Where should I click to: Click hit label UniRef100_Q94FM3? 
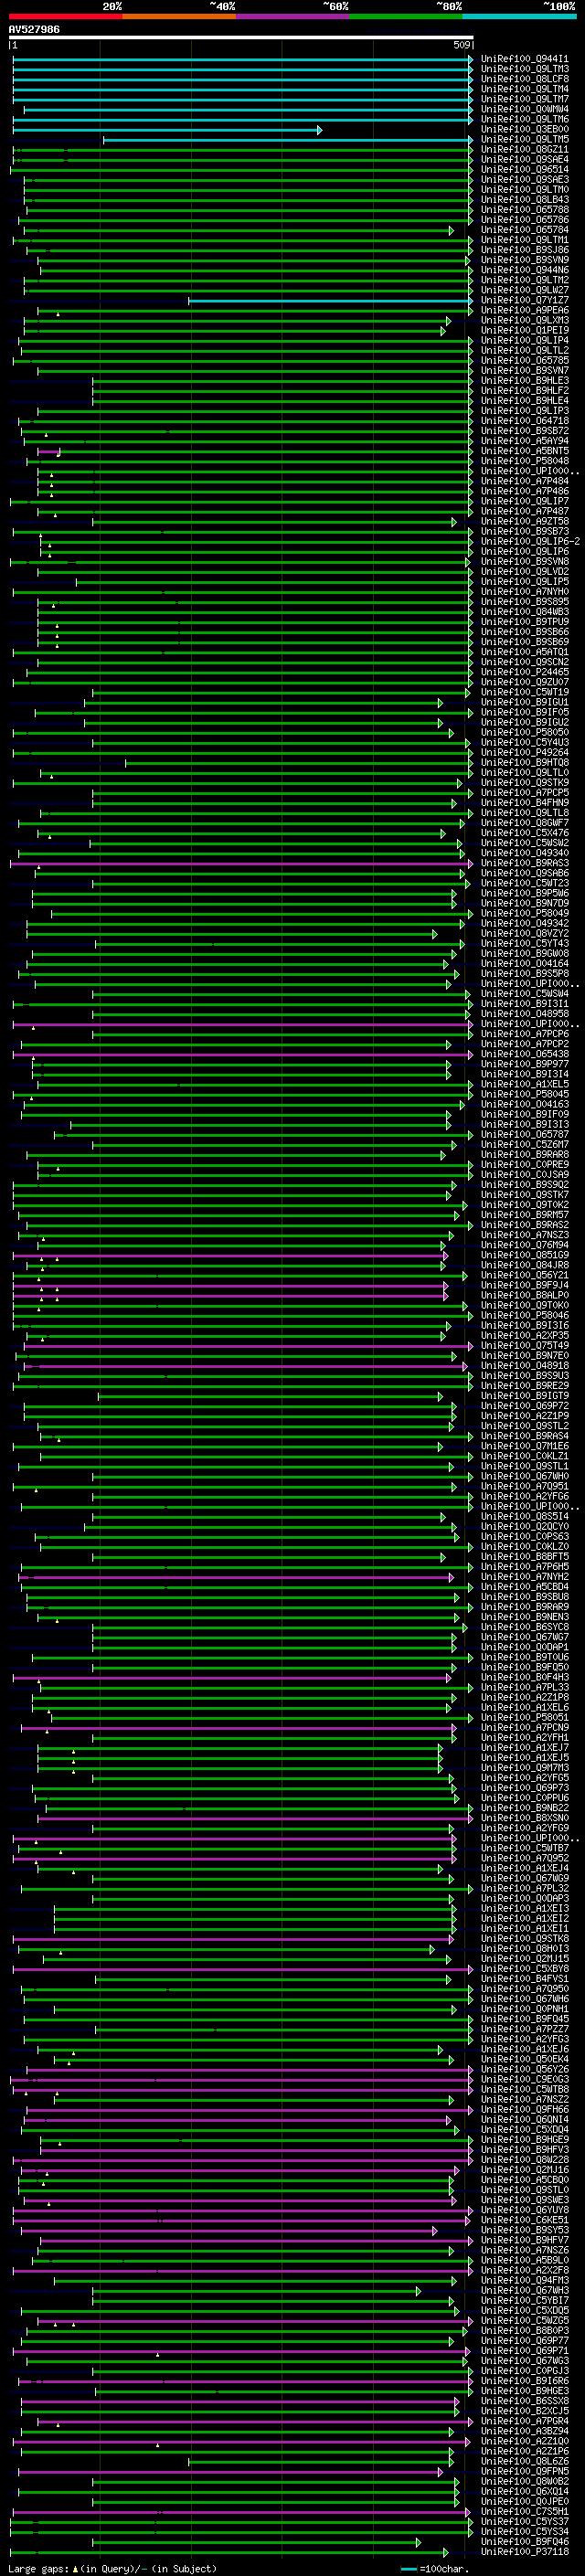pos(524,2281)
